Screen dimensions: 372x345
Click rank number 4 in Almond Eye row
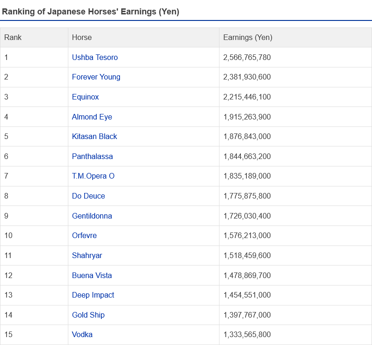click(x=6, y=117)
